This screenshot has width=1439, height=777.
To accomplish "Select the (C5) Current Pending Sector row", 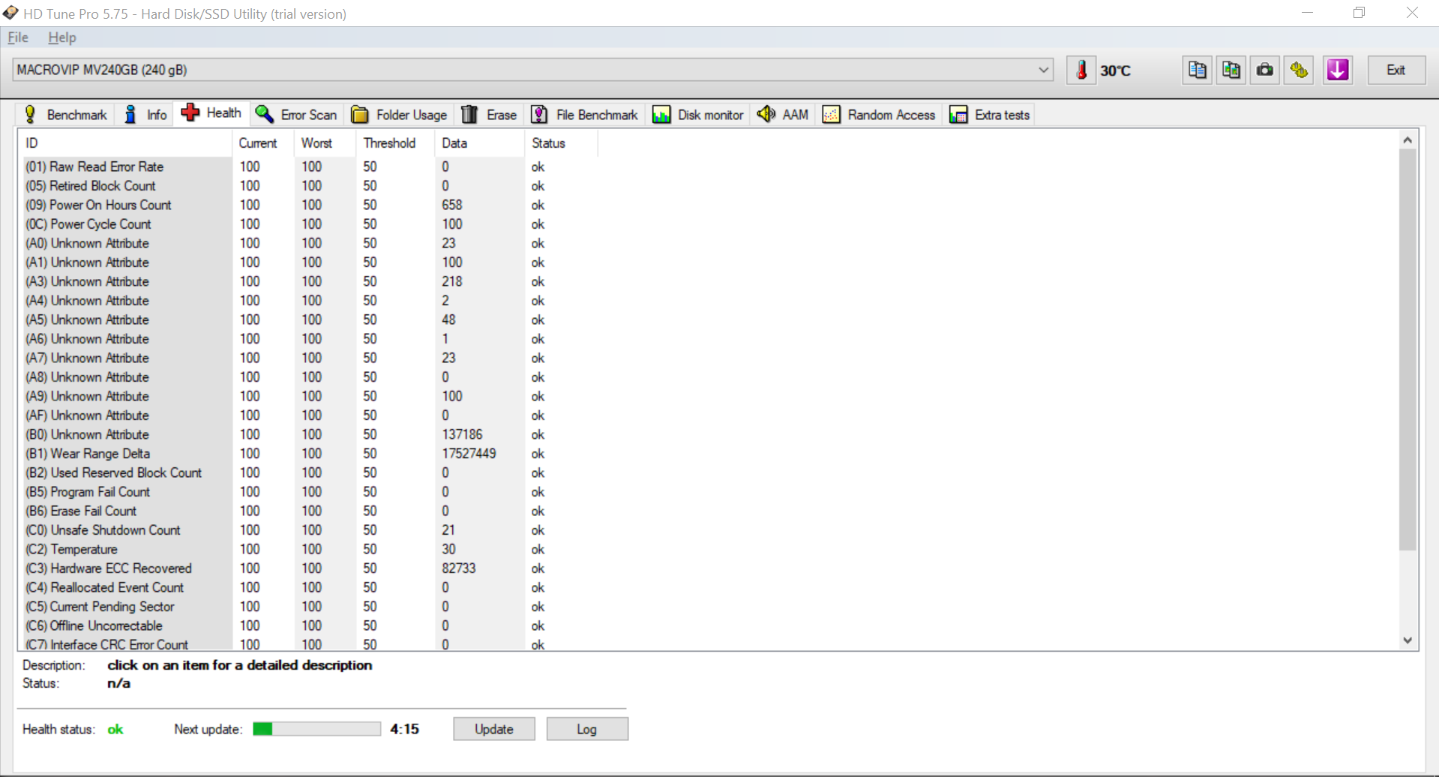I will click(308, 607).
